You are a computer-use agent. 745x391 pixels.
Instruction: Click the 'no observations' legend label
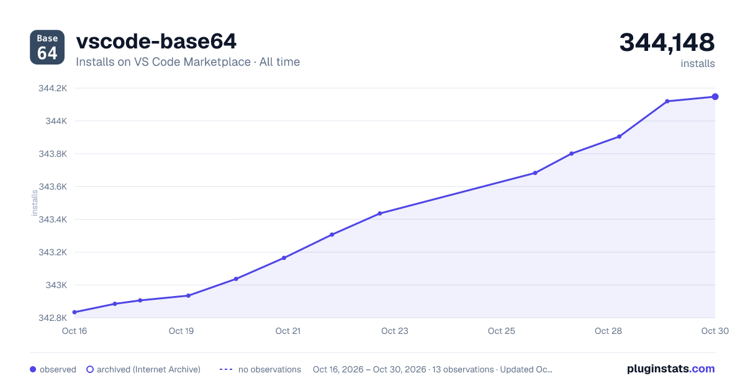pyautogui.click(x=269, y=369)
